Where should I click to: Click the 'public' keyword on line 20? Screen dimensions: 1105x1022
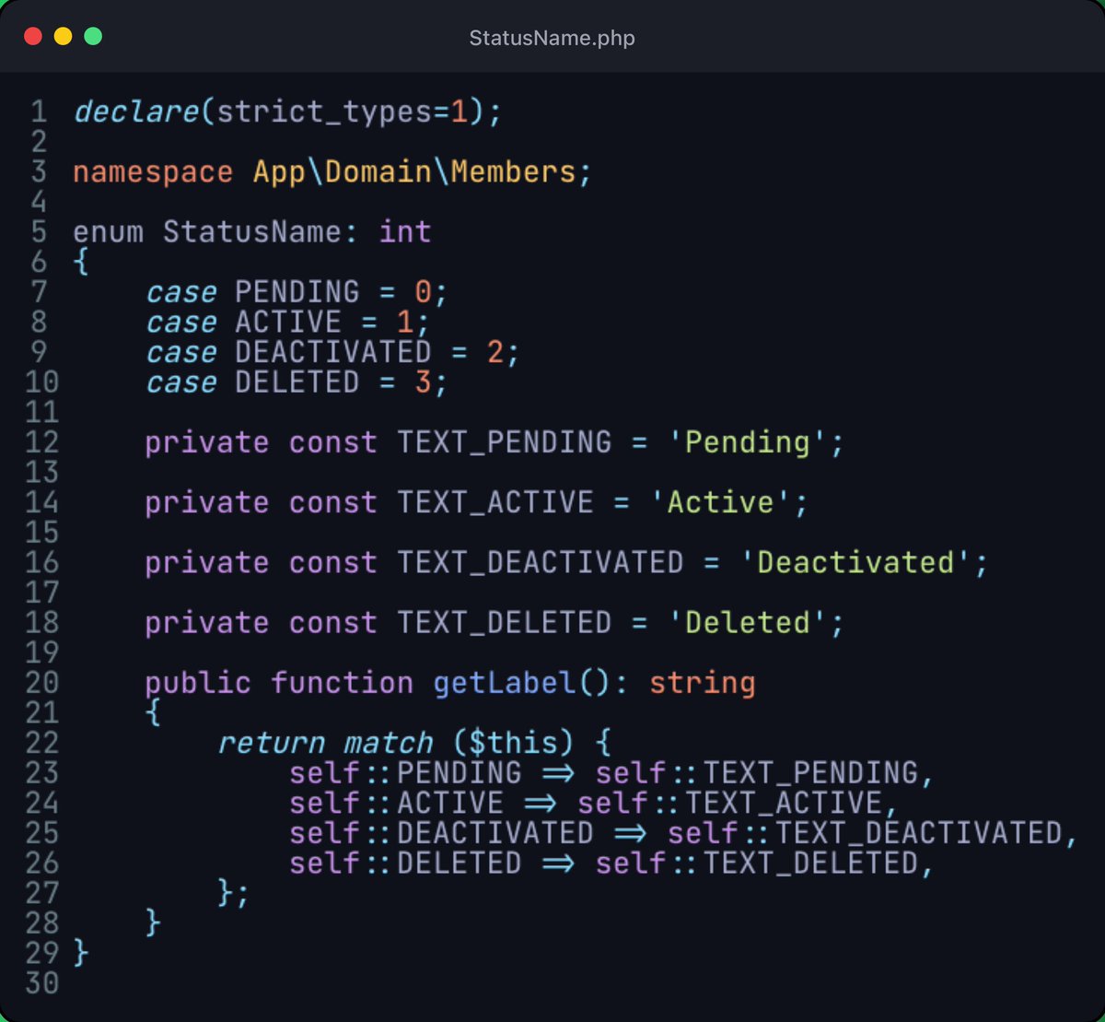pyautogui.click(x=198, y=684)
